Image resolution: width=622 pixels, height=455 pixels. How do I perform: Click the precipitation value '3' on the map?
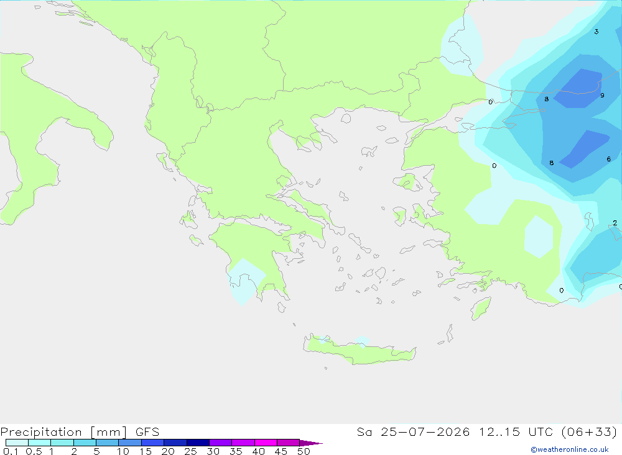pos(596,32)
